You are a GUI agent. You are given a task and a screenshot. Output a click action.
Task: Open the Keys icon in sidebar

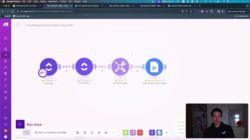[x=5, y=79]
